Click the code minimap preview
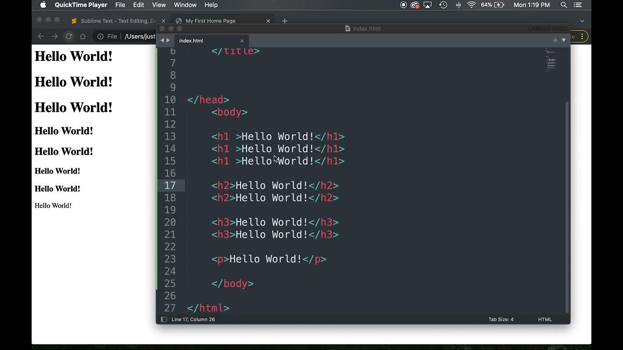Viewport: 623px width, 350px height. tap(550, 60)
